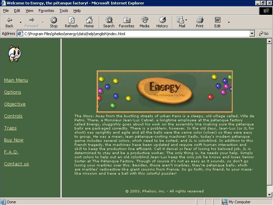
Task: Click the copyright Phelios, inc. text
Action: [x=164, y=191]
